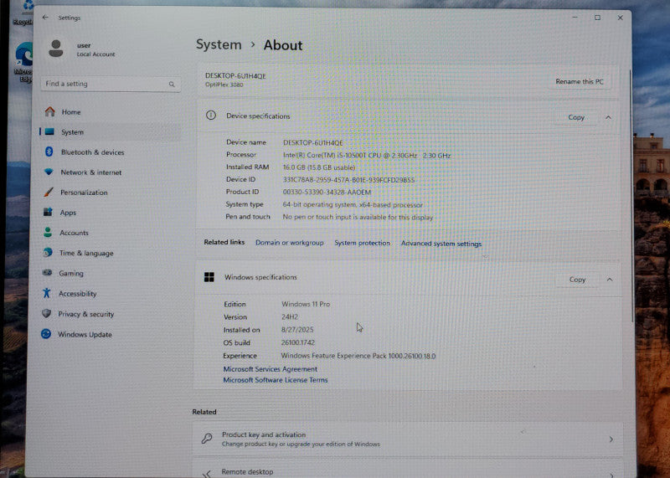Click System in the breadcrumb
The image size is (670, 478).
click(219, 44)
